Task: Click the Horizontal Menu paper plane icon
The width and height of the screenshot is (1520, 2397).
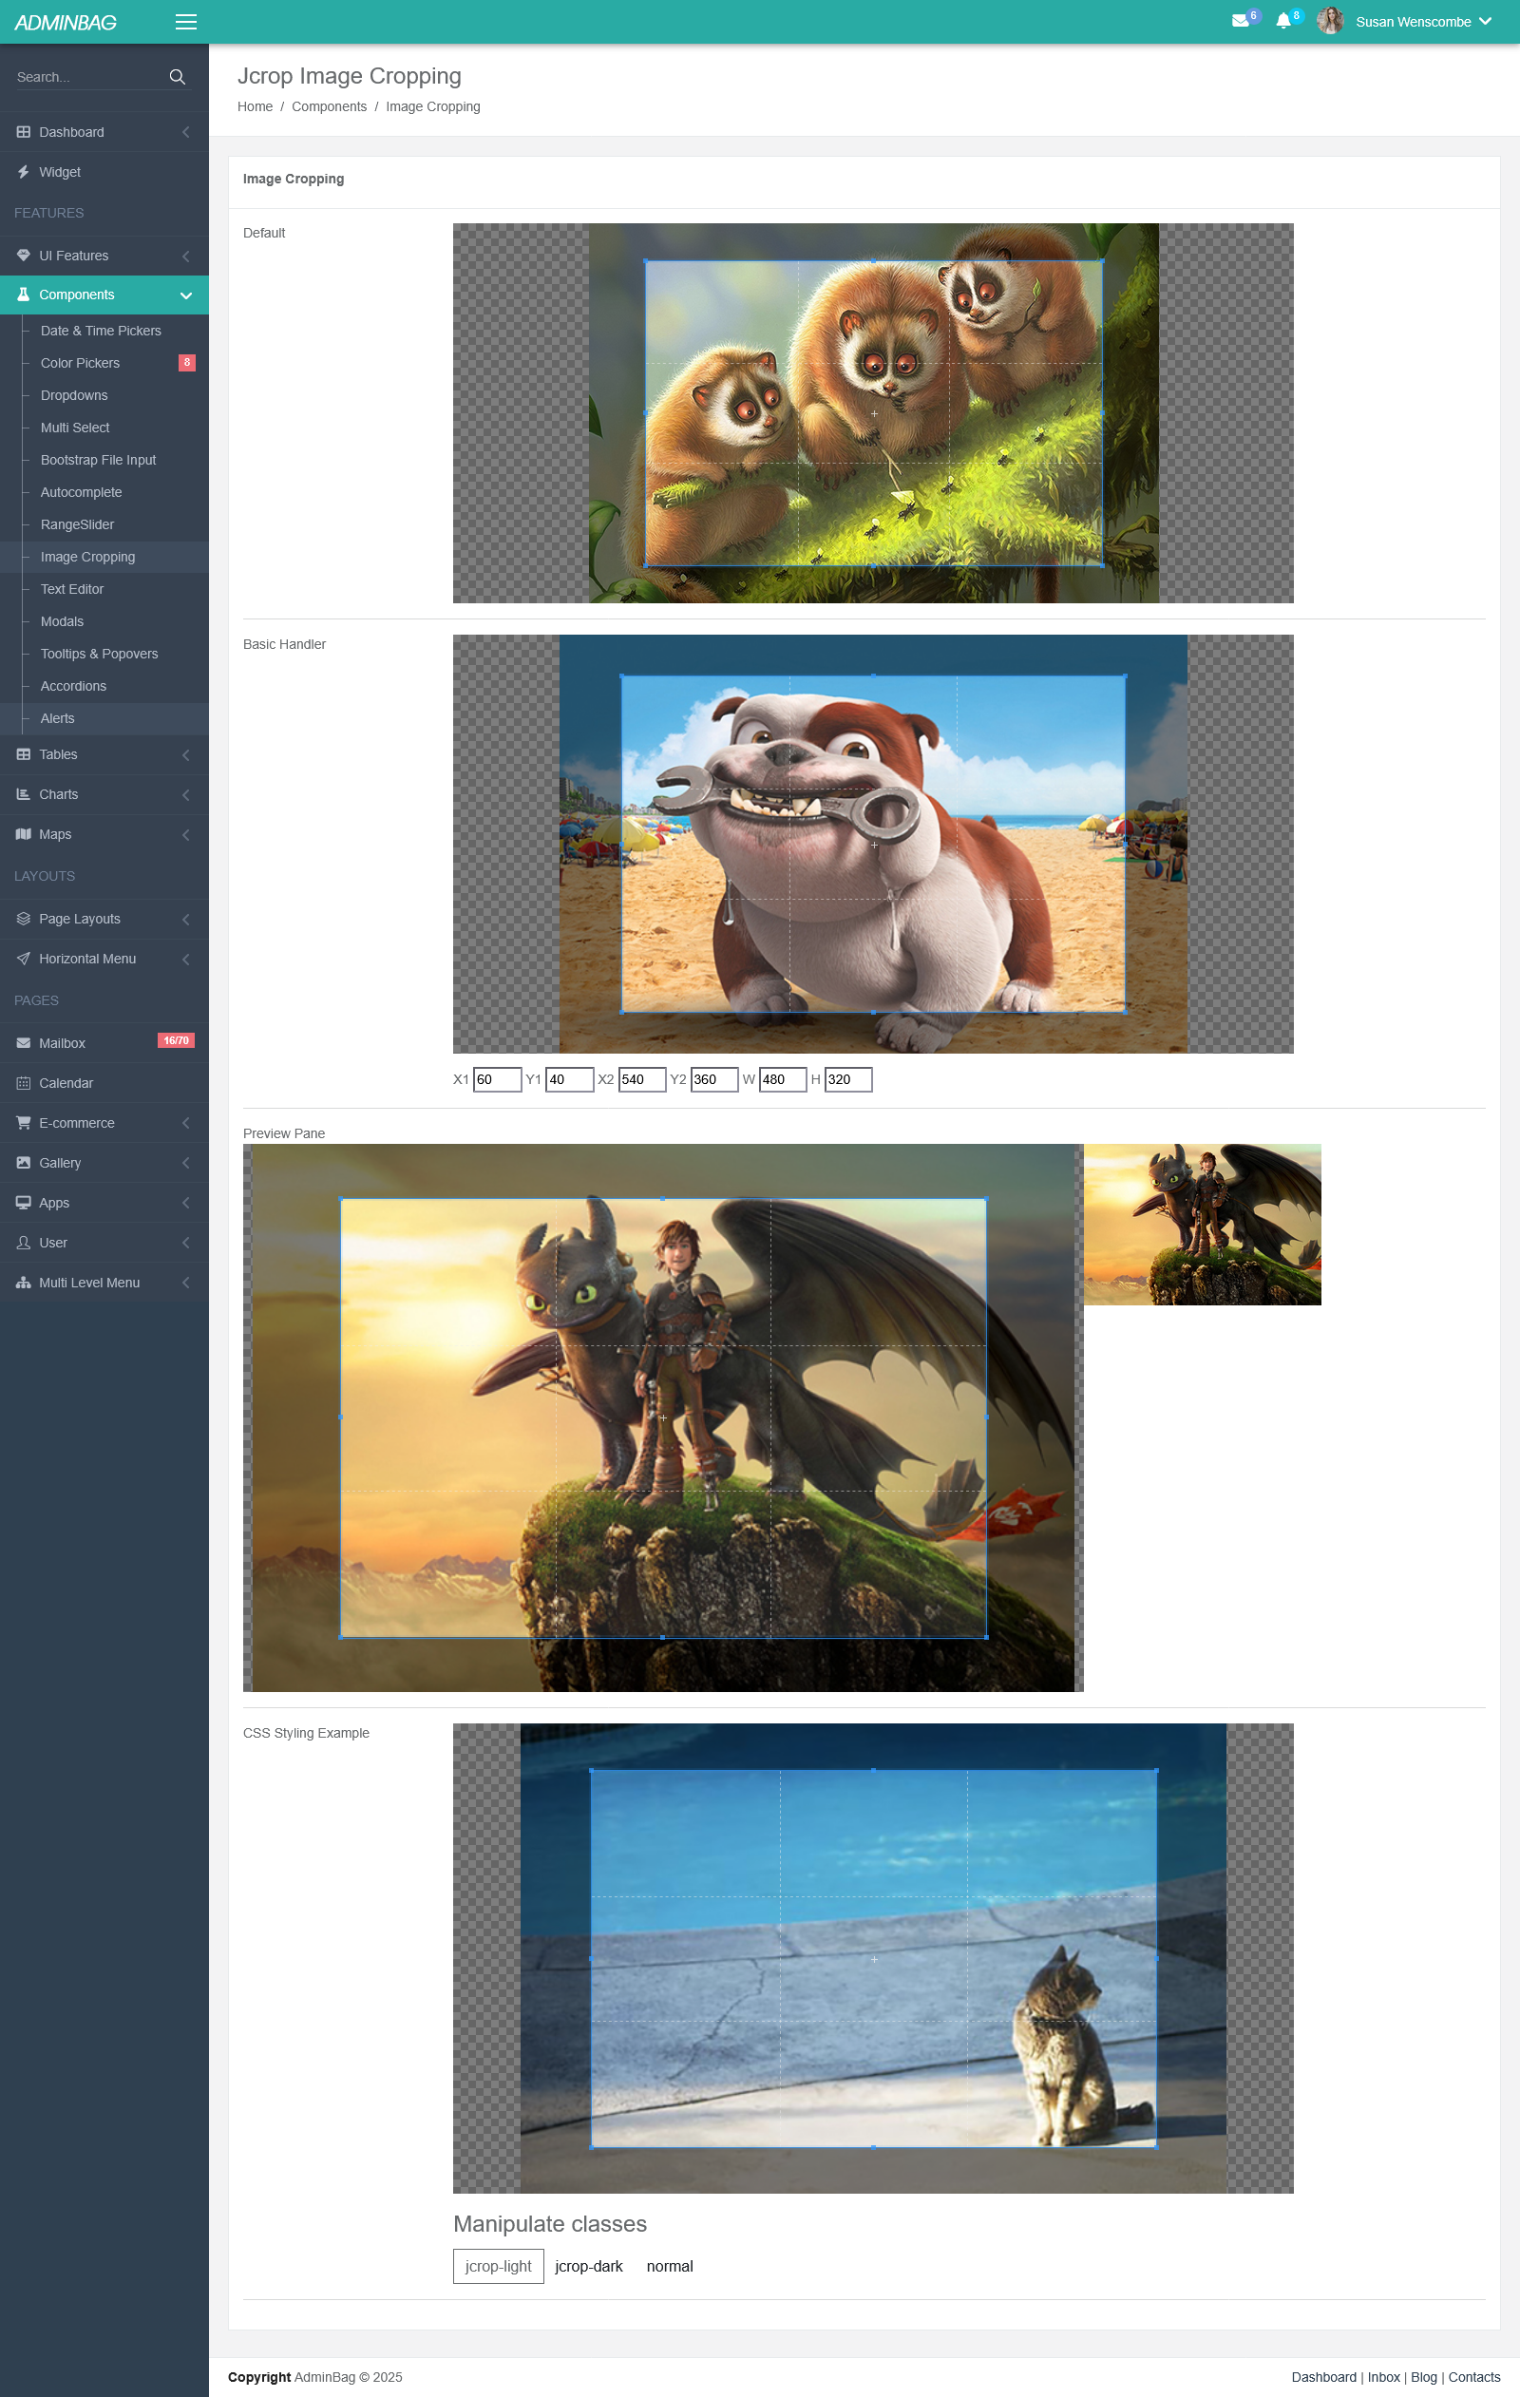Action: 23,959
